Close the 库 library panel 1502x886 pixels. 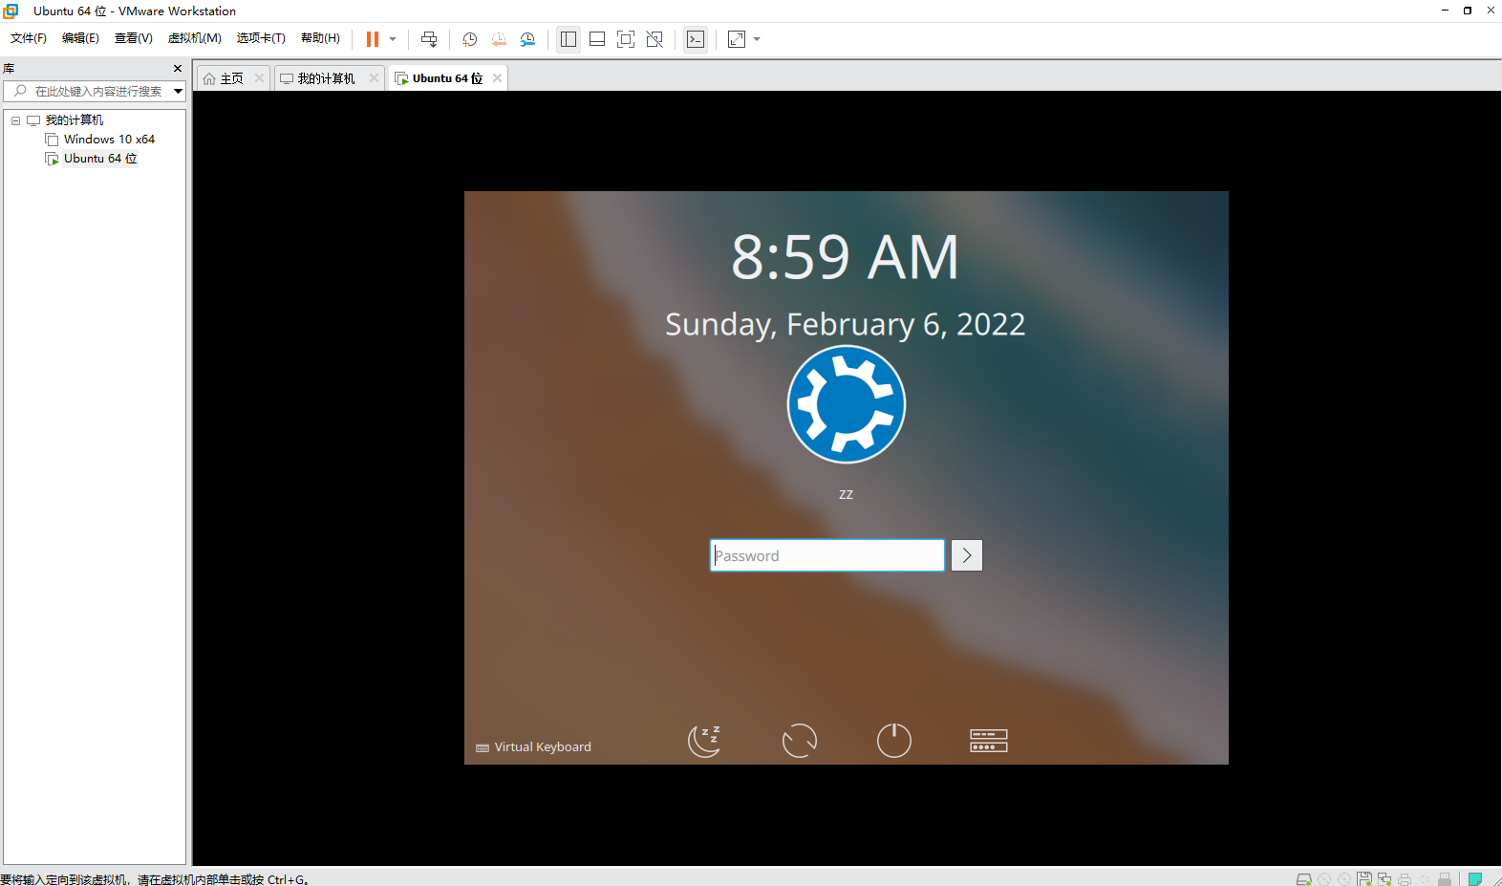[x=177, y=69]
